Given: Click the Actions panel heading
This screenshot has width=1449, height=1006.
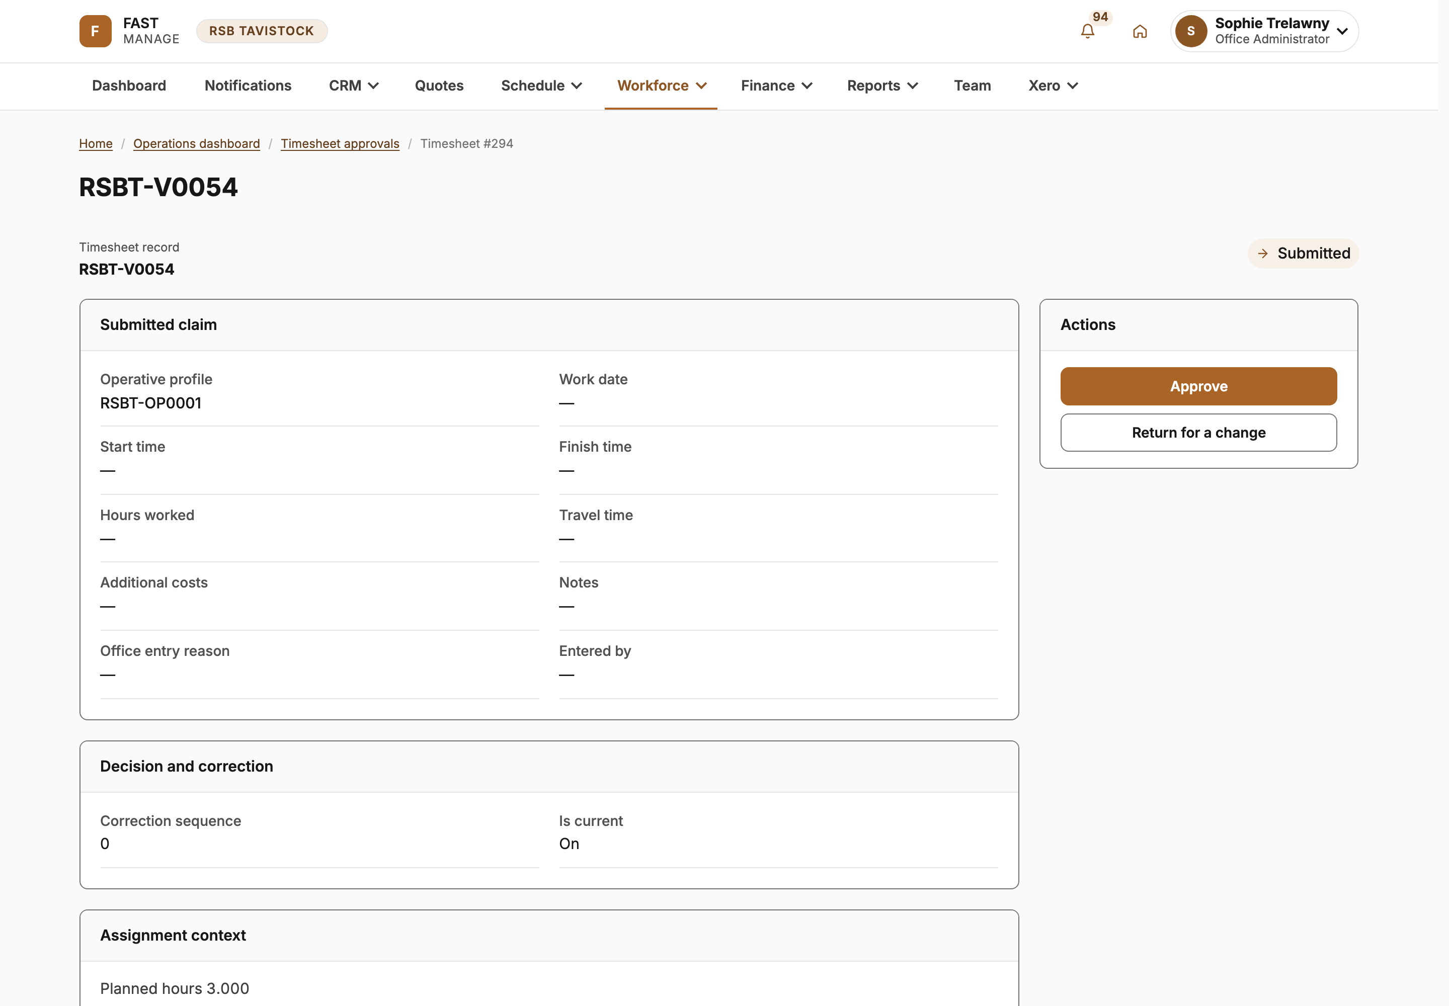Looking at the screenshot, I should click(x=1088, y=324).
